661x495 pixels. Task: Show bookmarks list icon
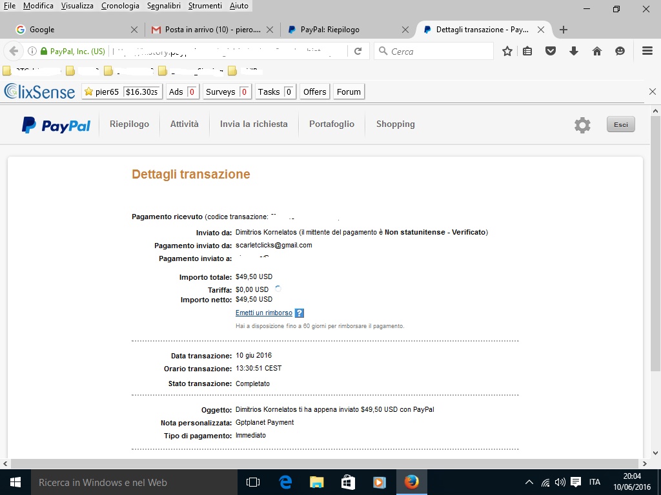click(527, 51)
